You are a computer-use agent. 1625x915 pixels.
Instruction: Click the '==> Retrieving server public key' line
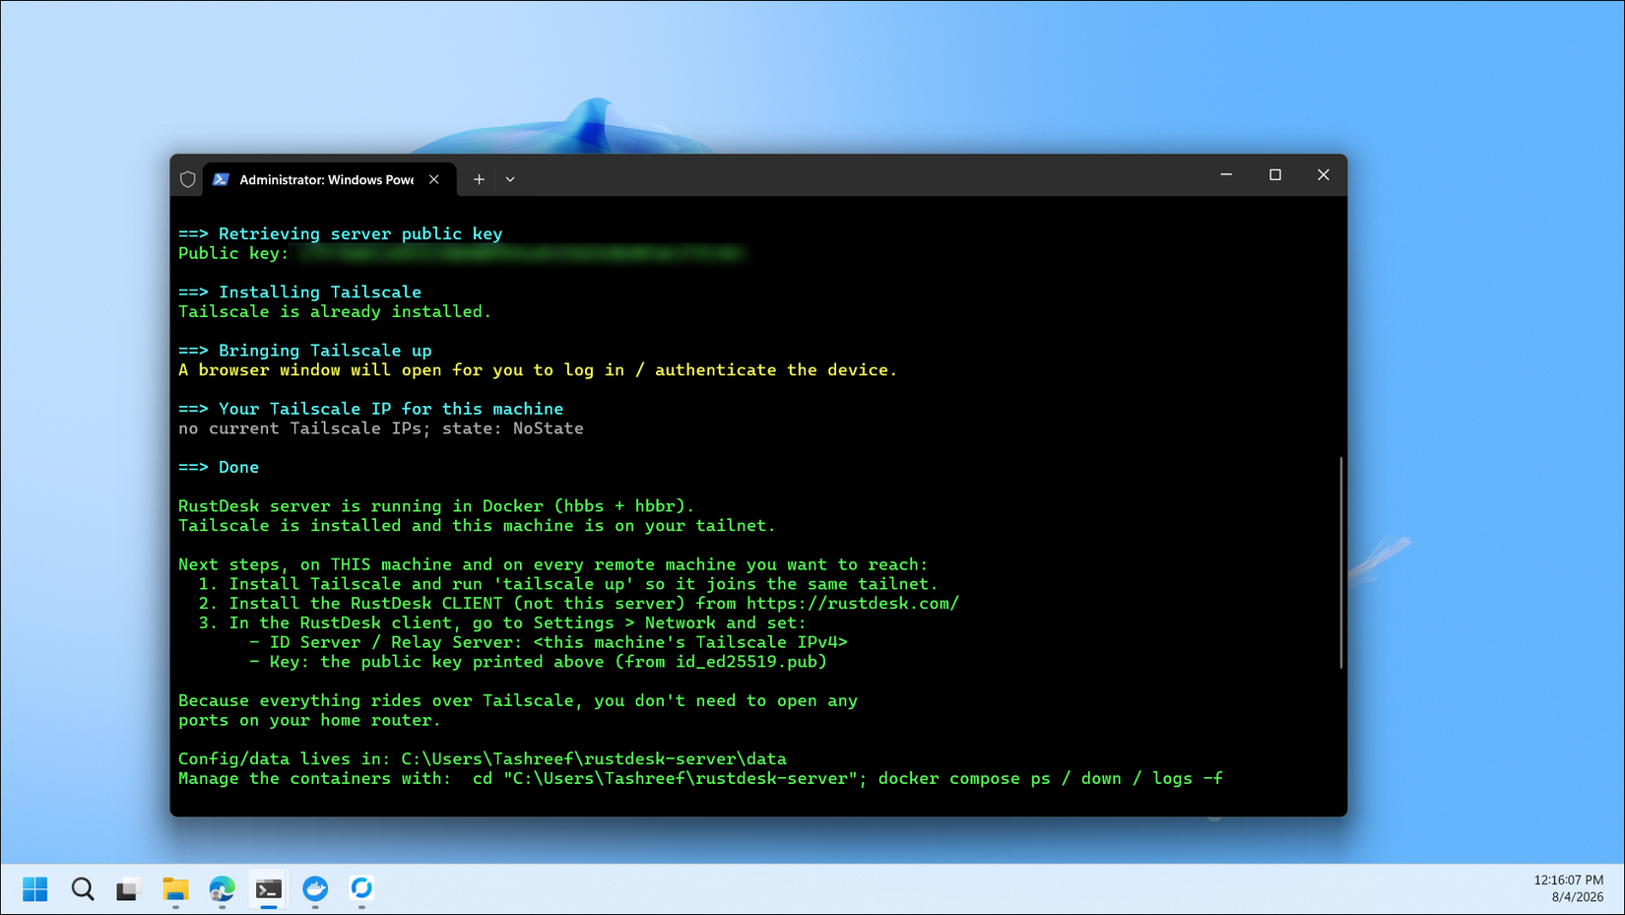click(x=341, y=234)
